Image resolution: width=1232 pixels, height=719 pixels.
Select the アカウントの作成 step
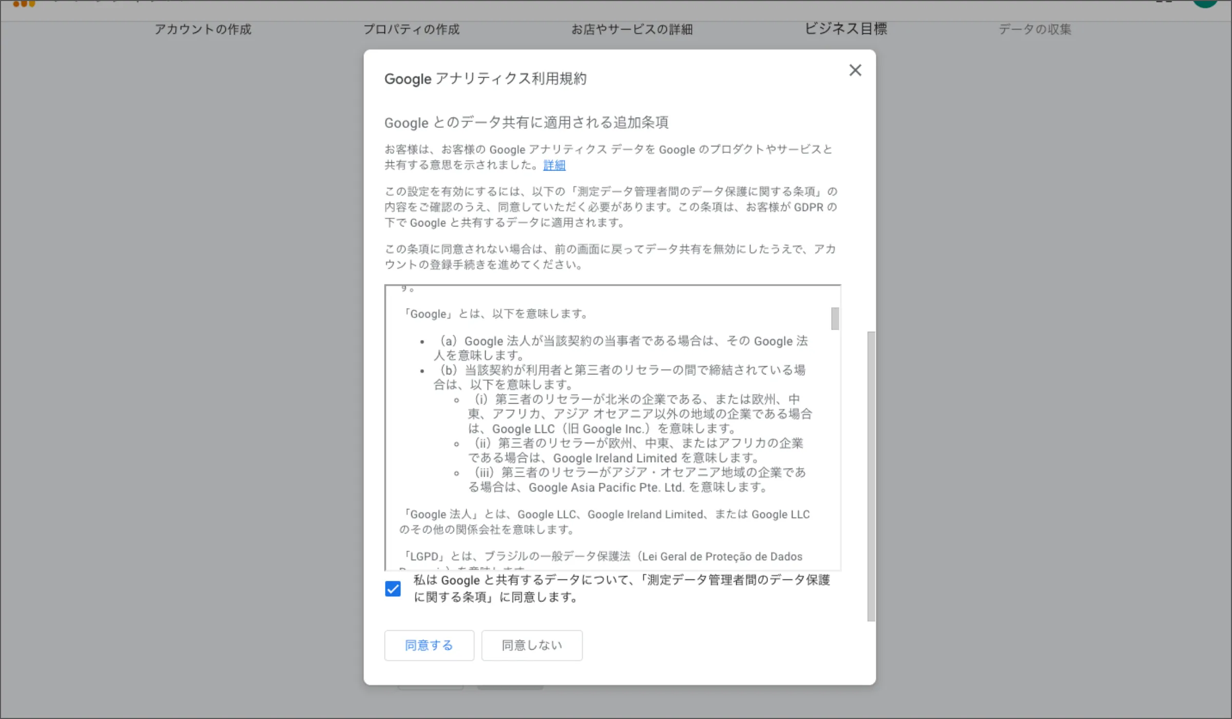203,29
